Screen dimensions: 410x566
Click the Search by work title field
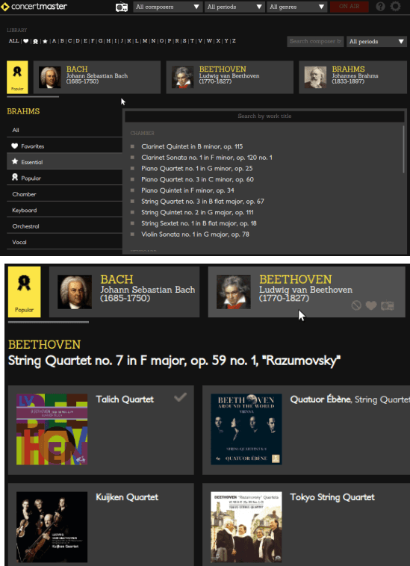(264, 116)
